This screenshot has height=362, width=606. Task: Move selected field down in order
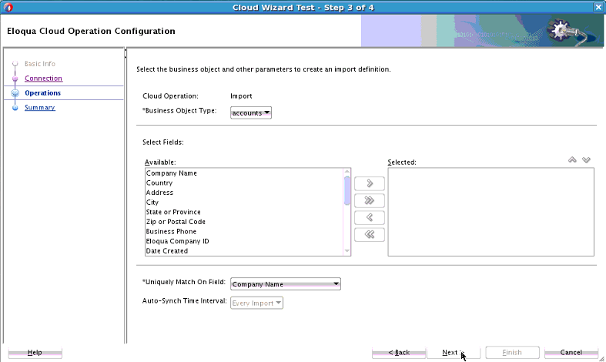[x=586, y=159]
